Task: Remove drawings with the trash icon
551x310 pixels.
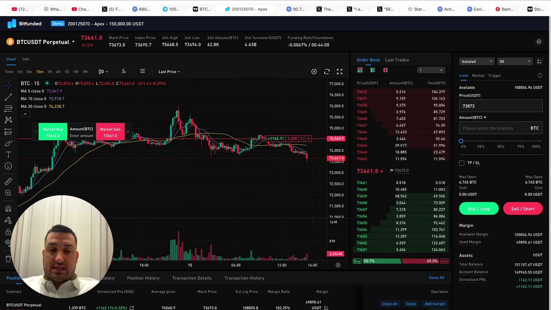Action: point(8,259)
